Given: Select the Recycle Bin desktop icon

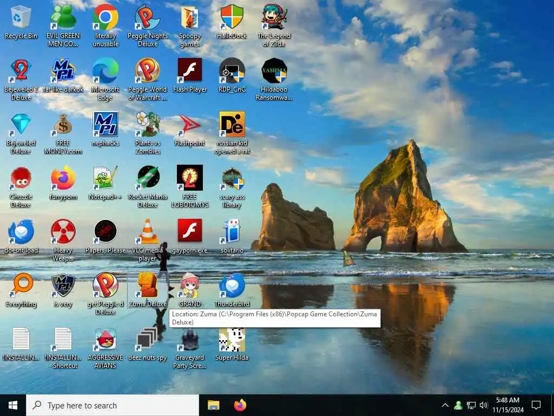Looking at the screenshot, I should 21,22.
